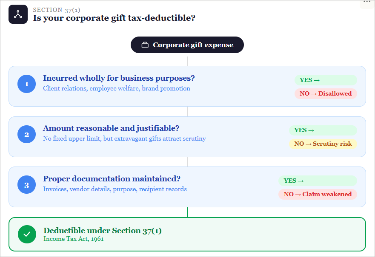Click 'Deductible under Section 37(1)' result
The height and width of the screenshot is (257, 375).
pos(103,231)
